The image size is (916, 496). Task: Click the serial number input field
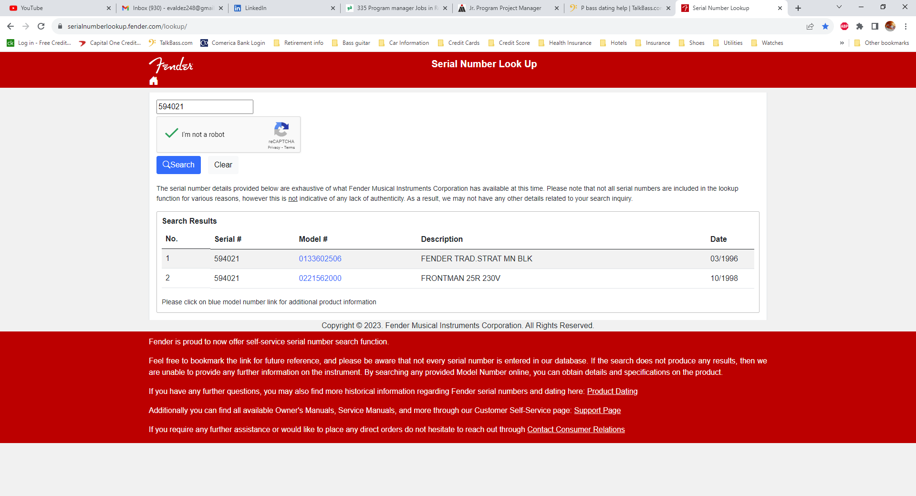pyautogui.click(x=205, y=107)
